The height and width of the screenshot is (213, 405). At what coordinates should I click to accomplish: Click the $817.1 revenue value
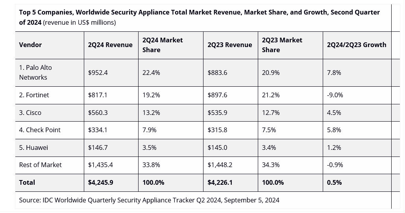tap(97, 95)
